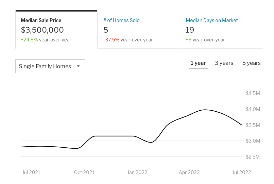Screen dimensions: 274x184
Task: Click the +9 year-over-year days change
Action: (189, 40)
